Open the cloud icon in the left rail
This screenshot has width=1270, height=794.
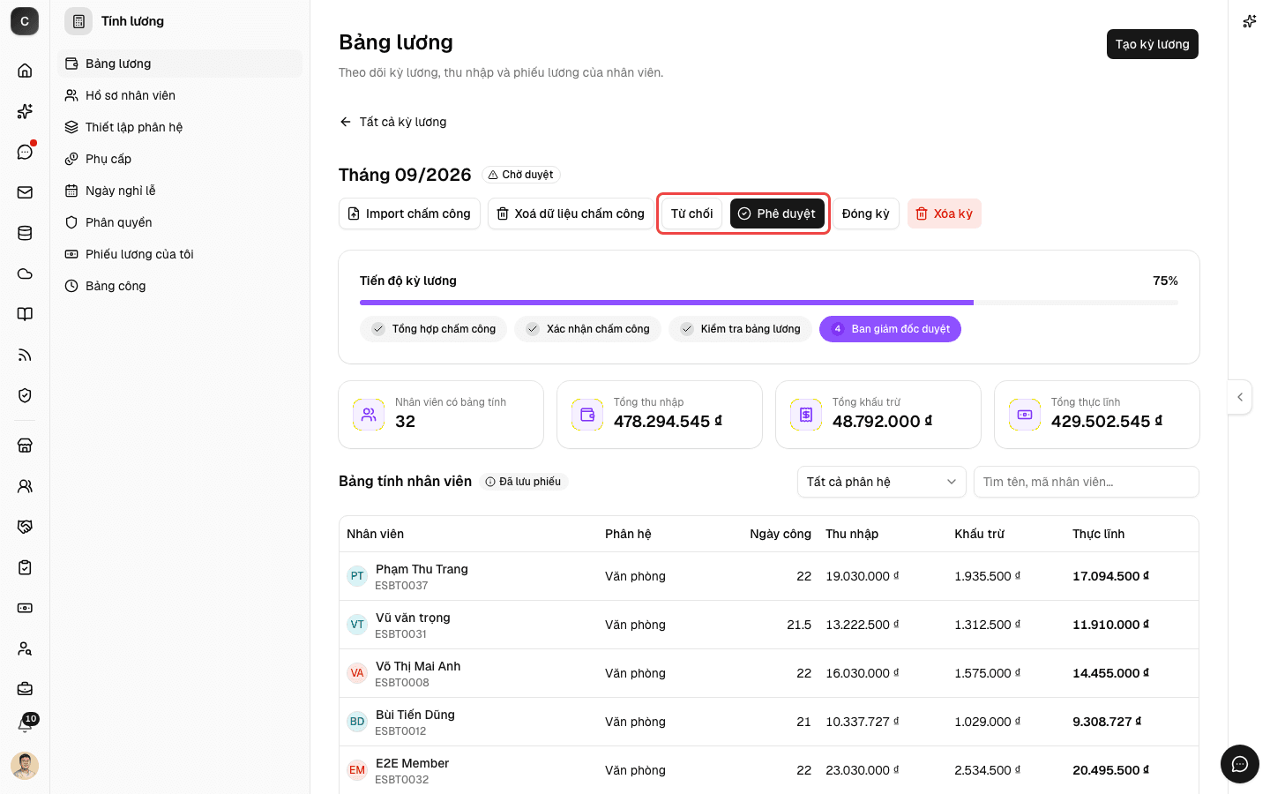[x=25, y=273]
